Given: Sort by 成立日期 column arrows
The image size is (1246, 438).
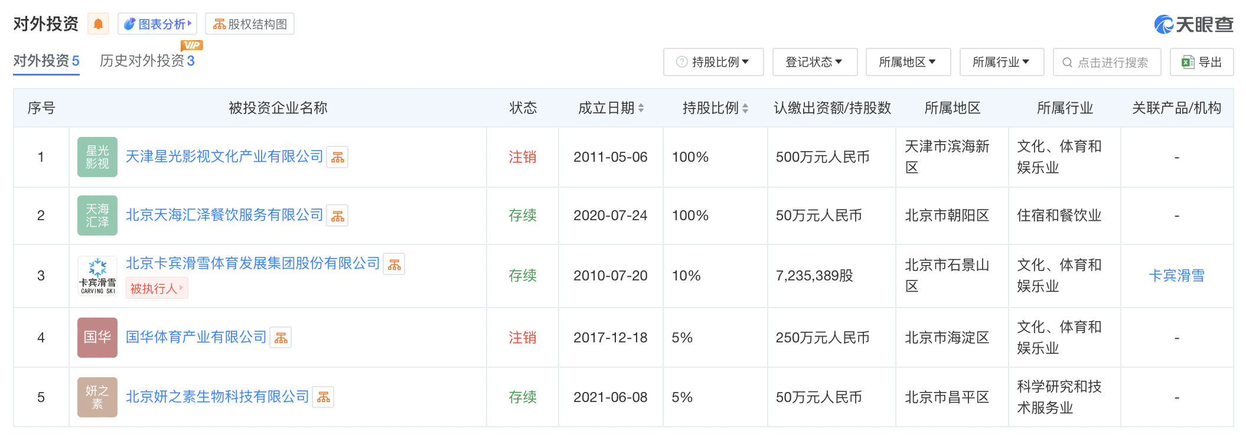Looking at the screenshot, I should (x=641, y=108).
